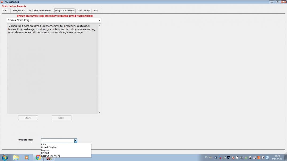Image resolution: width=287 pixels, height=161 pixels.
Task: Choose United Kingdom from the country list
Action: (x=66, y=147)
